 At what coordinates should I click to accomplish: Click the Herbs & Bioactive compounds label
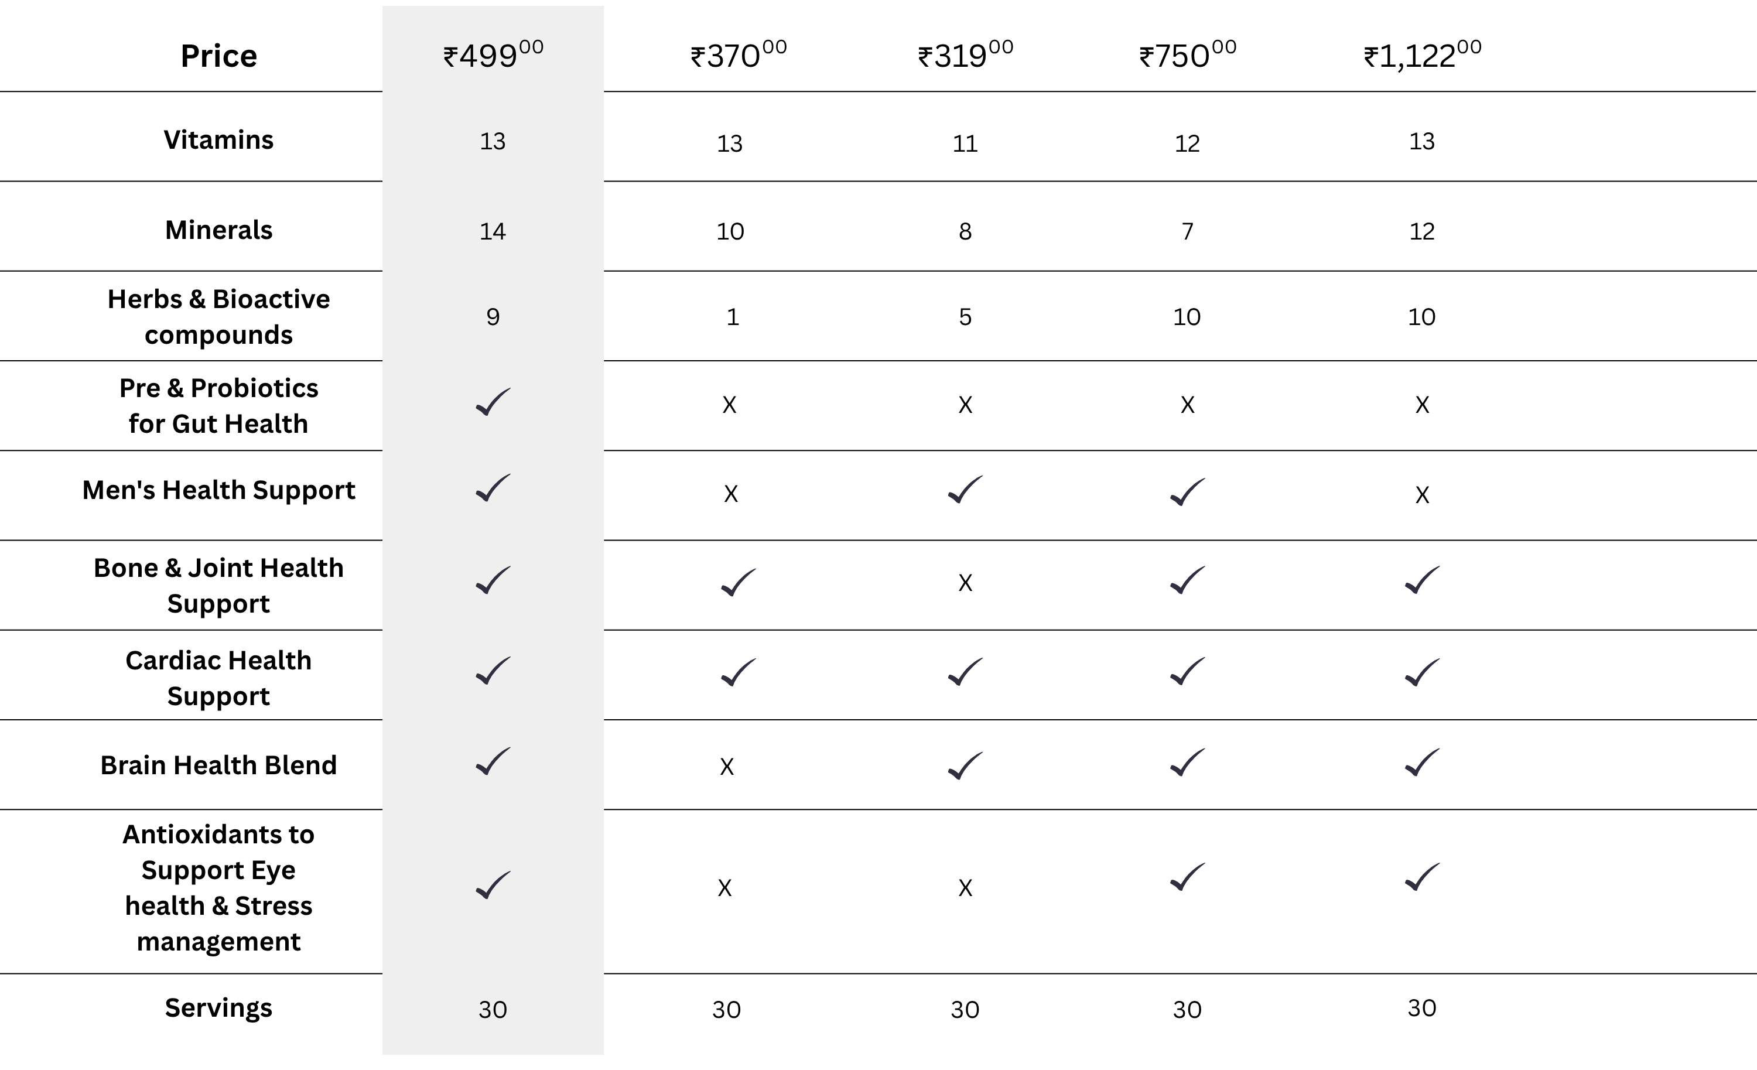pyautogui.click(x=218, y=316)
